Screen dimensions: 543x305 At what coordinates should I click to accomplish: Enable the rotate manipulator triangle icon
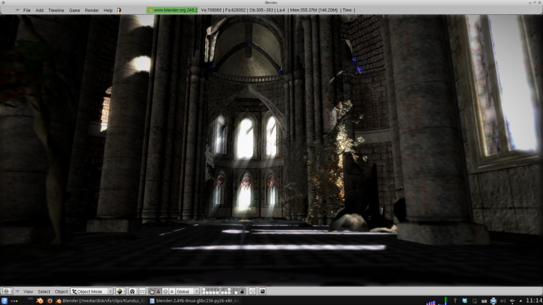(158, 291)
